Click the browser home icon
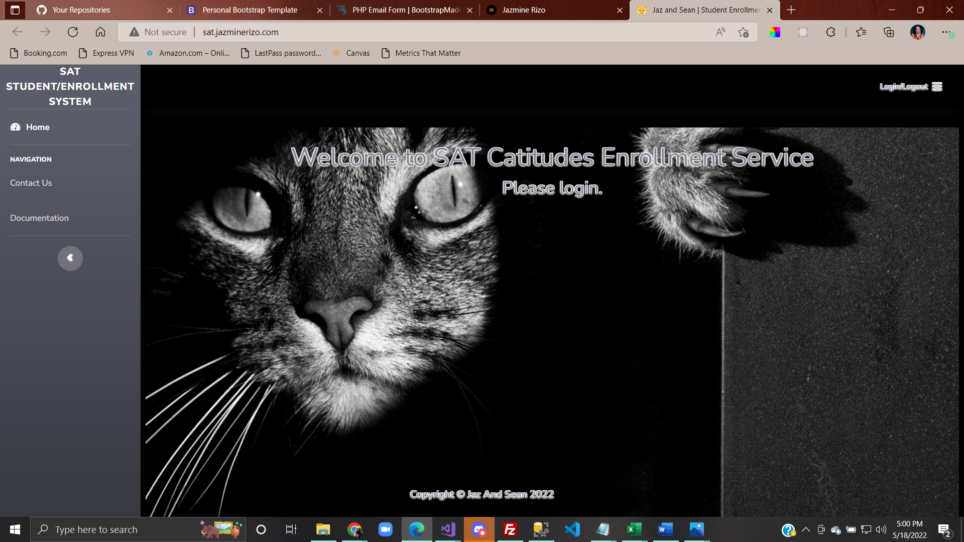Screen dimensions: 964x542 coord(100,32)
